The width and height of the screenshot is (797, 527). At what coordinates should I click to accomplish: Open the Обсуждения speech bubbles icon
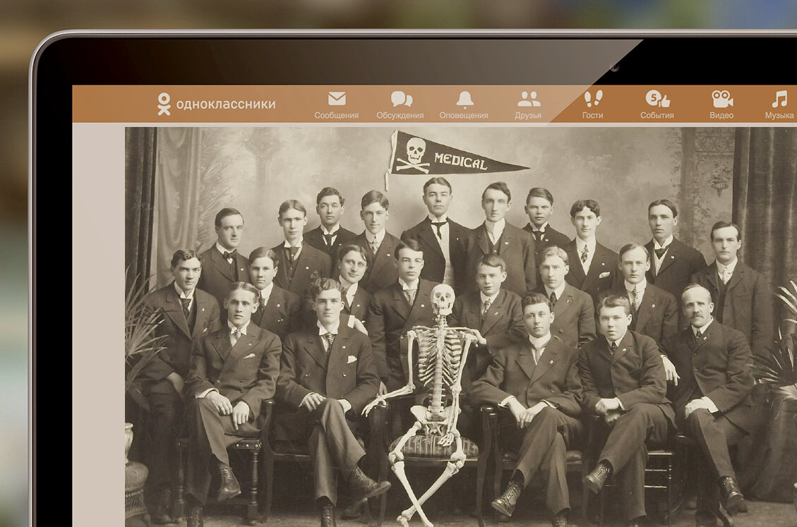point(401,99)
